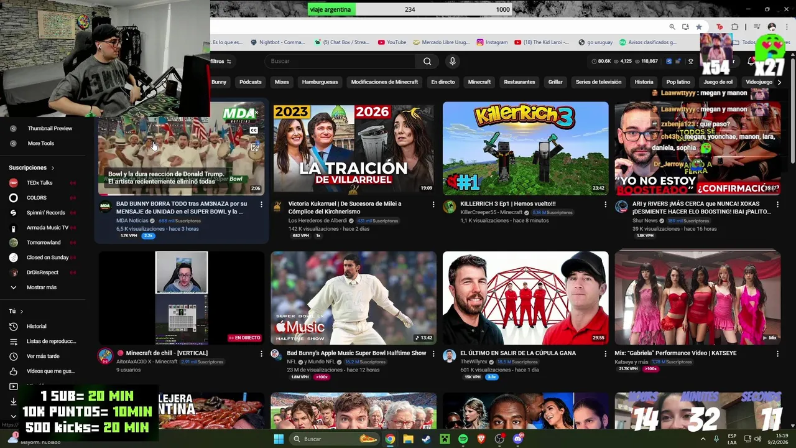Open Brave browser from taskbar
796x448 pixels.
point(481,439)
